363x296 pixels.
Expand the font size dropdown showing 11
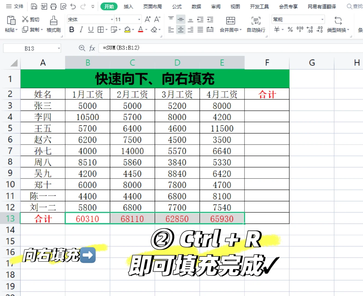click(x=128, y=19)
